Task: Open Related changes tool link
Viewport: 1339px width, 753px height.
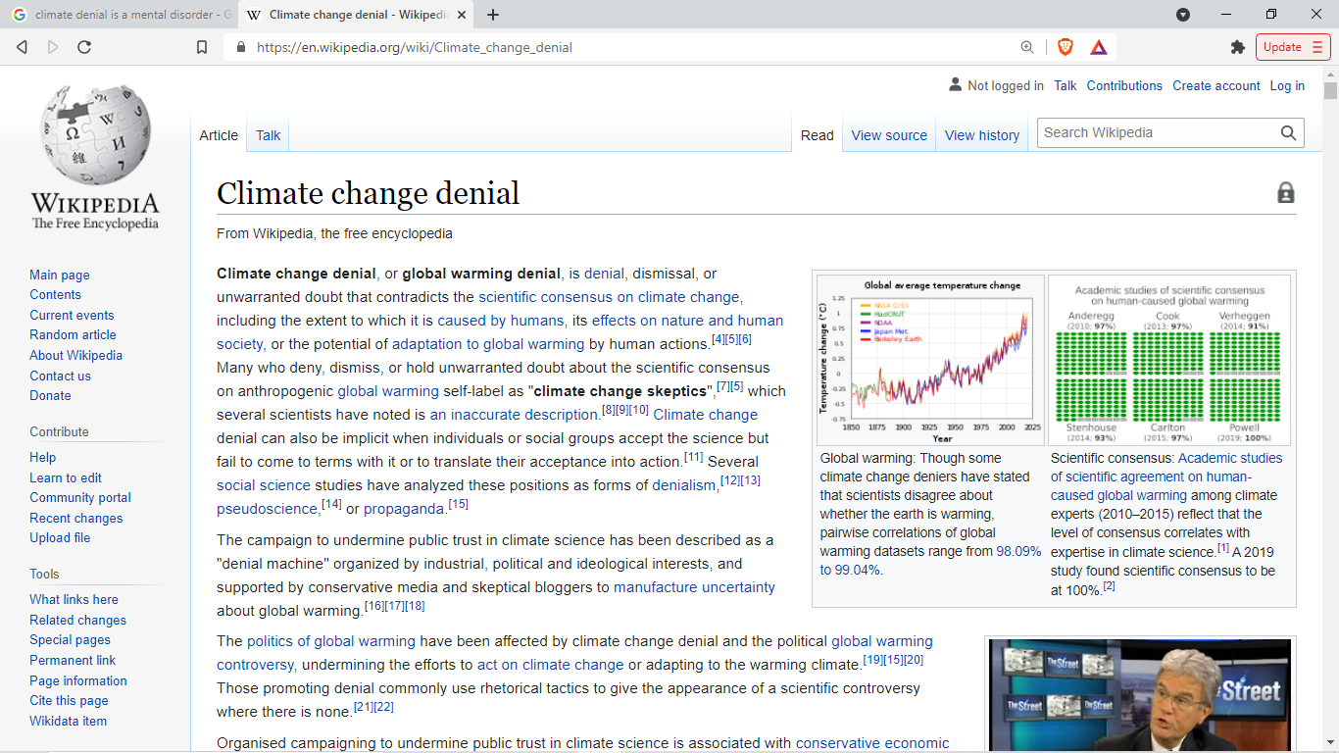Action: [77, 621]
